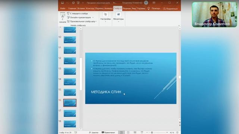Image resolution: width=239 pixels, height=134 pixels.
Task: Save the presentation with the floppy icon
Action: click(62, 3)
